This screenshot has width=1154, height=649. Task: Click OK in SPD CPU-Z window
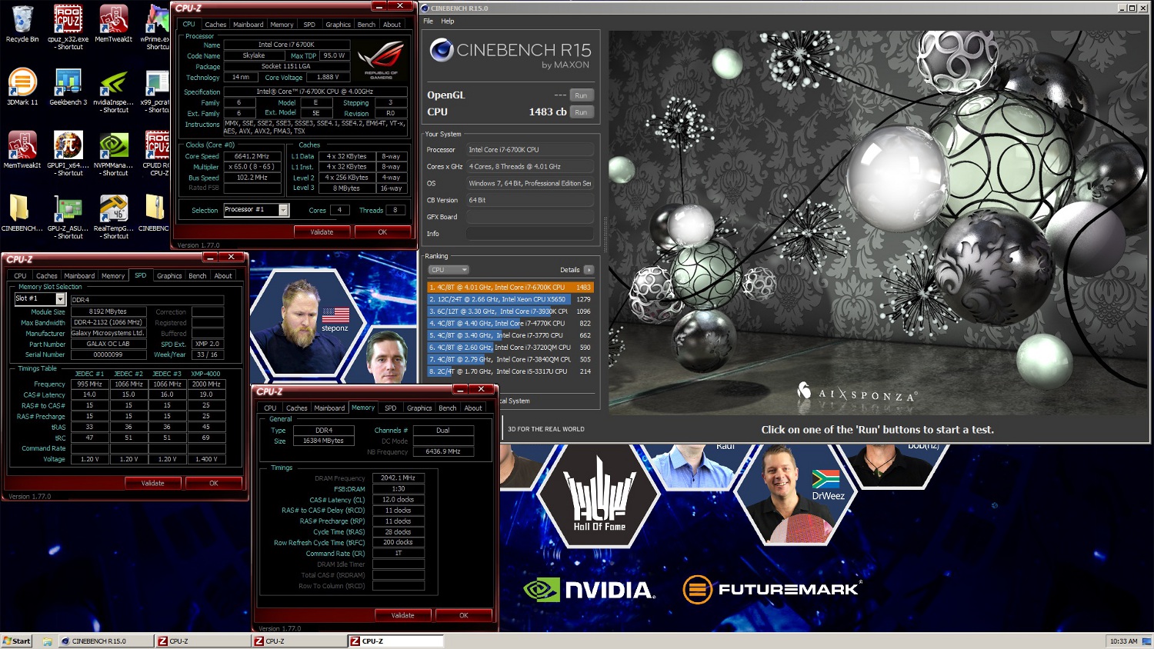pyautogui.click(x=214, y=483)
